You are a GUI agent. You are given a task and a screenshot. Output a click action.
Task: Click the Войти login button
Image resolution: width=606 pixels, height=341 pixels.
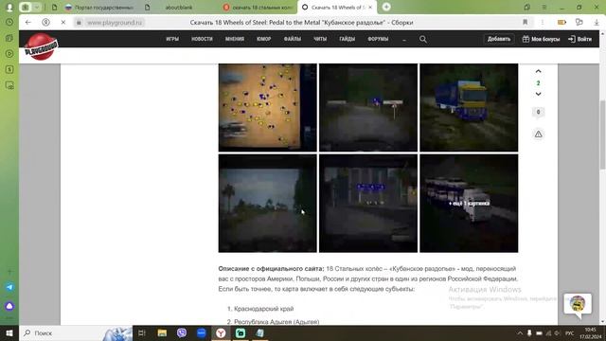coord(579,39)
